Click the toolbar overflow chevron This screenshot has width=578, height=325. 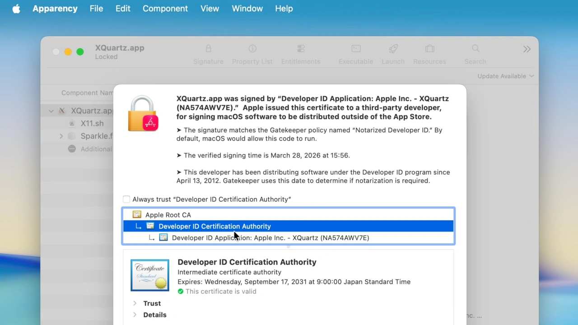[x=527, y=49]
